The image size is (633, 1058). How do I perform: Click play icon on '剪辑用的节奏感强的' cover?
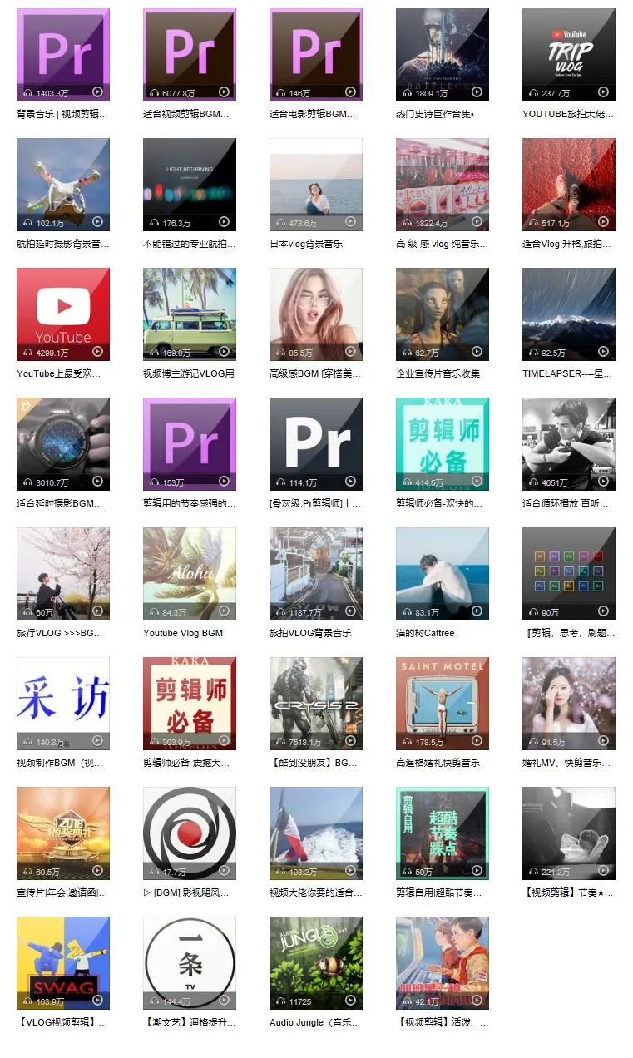tap(225, 482)
